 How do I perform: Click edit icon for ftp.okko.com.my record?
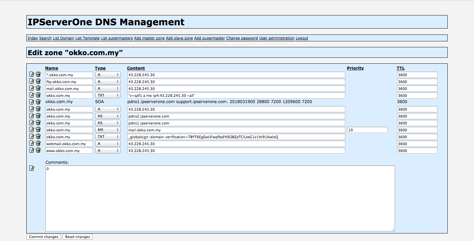click(32, 81)
